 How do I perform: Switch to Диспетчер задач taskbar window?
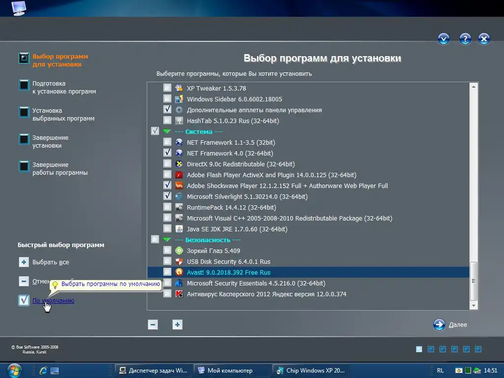[154, 371]
